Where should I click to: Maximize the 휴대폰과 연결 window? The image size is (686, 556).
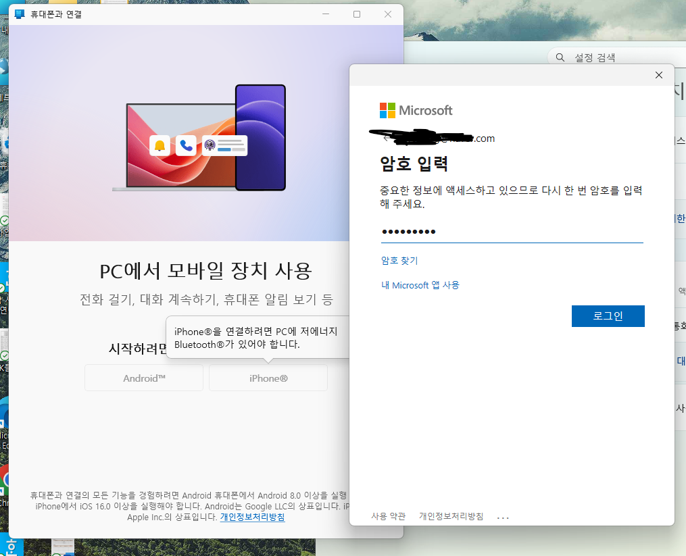pyautogui.click(x=357, y=14)
